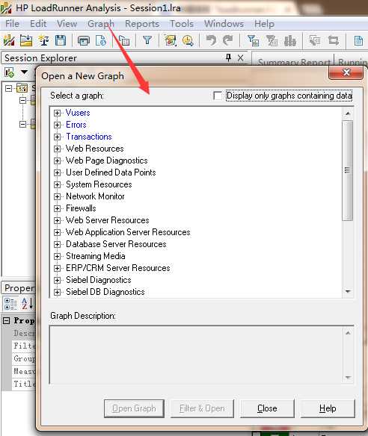Click the balance scale template toolbar icon
Image resolution: width=368 pixels, height=436 pixels.
(x=43, y=40)
